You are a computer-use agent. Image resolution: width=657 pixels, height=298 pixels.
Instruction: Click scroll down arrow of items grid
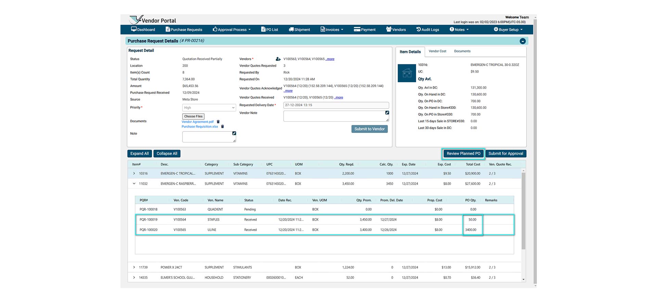pos(523,280)
